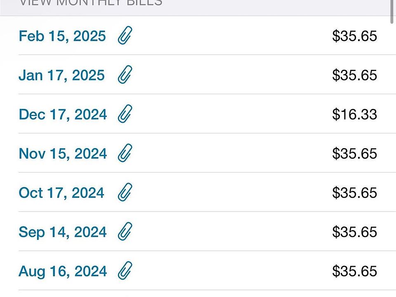The height and width of the screenshot is (297, 396).
Task: Click the paperclip next to Jan 17, 2025
Action: point(125,75)
